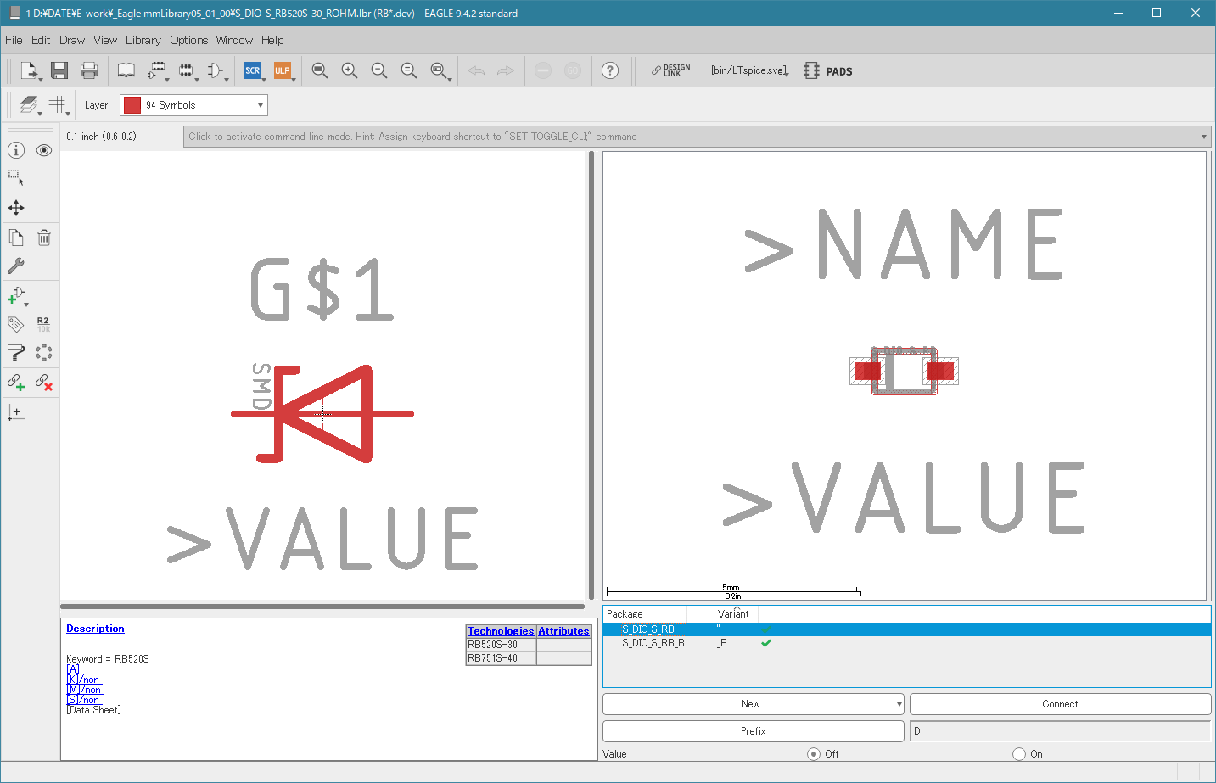Viewport: 1216px width, 783px height.
Task: Click the Zoom to fit icon
Action: [319, 70]
